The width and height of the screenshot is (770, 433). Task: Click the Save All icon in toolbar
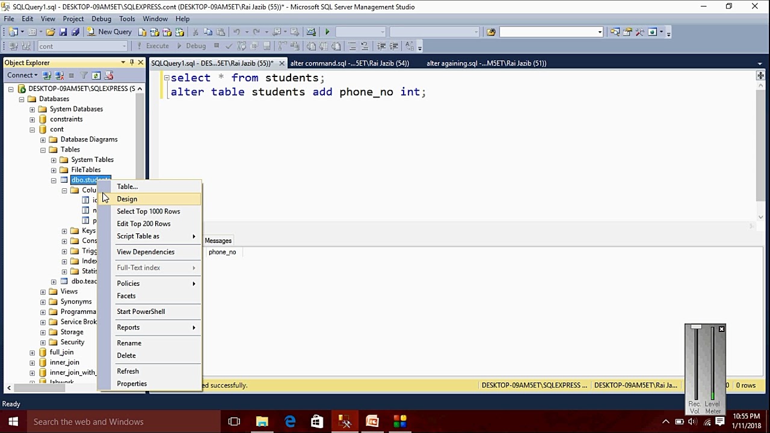coord(75,32)
